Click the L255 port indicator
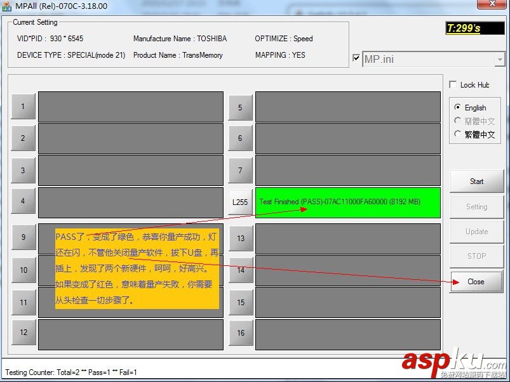 pos(240,202)
